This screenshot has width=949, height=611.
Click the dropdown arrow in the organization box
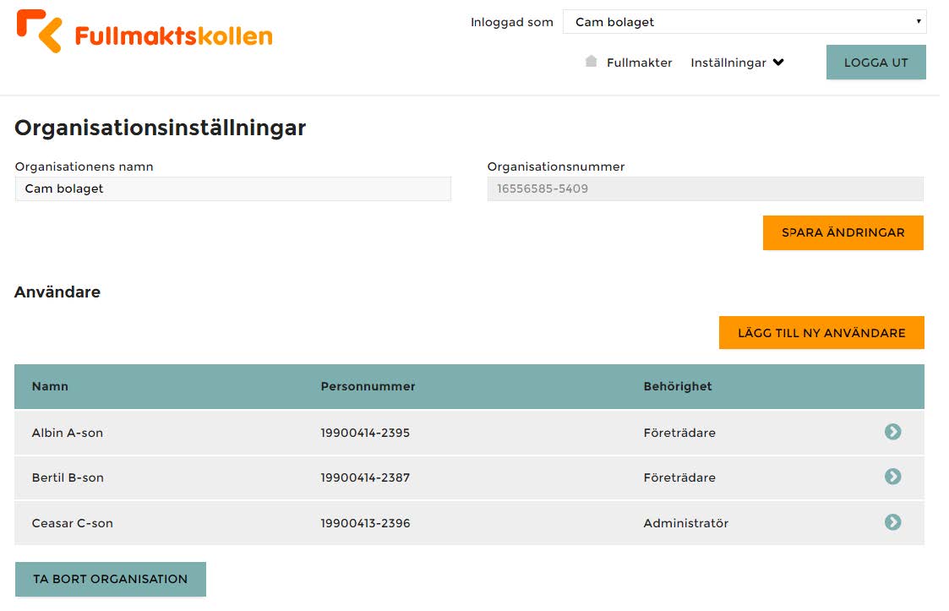pyautogui.click(x=917, y=22)
